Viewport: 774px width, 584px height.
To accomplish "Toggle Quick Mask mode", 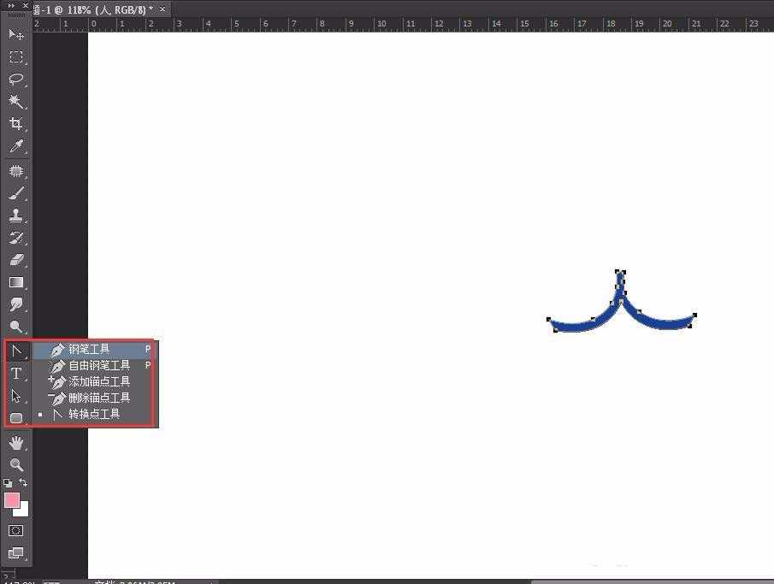I will (x=15, y=530).
